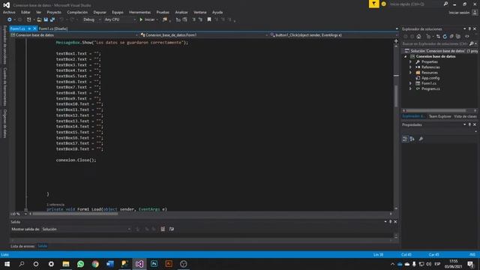Open the Editar menu

25,12
